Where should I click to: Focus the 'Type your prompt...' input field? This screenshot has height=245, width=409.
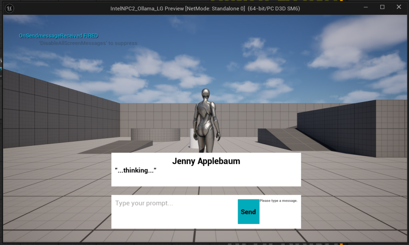pos(174,211)
